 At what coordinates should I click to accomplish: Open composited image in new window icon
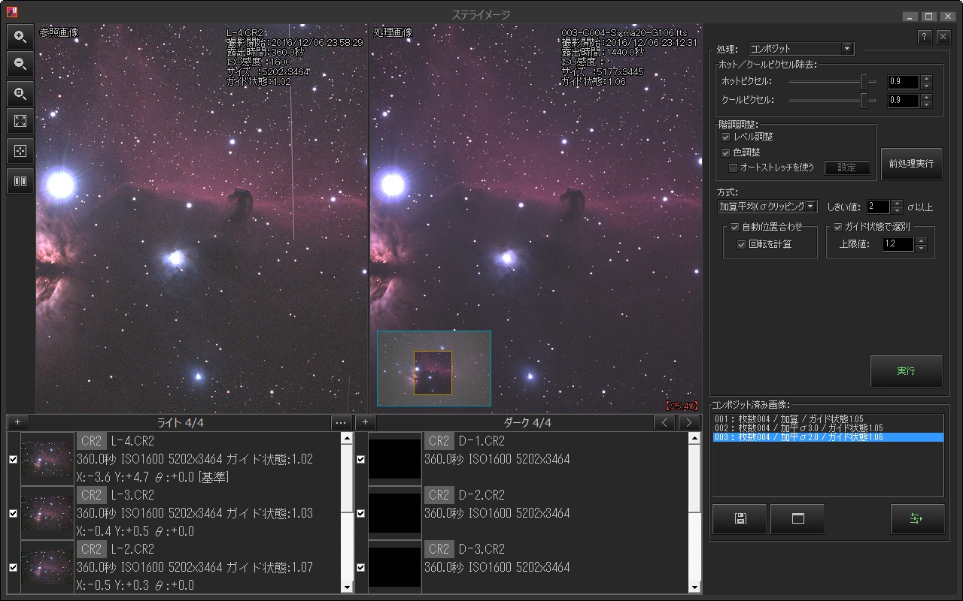(x=797, y=518)
